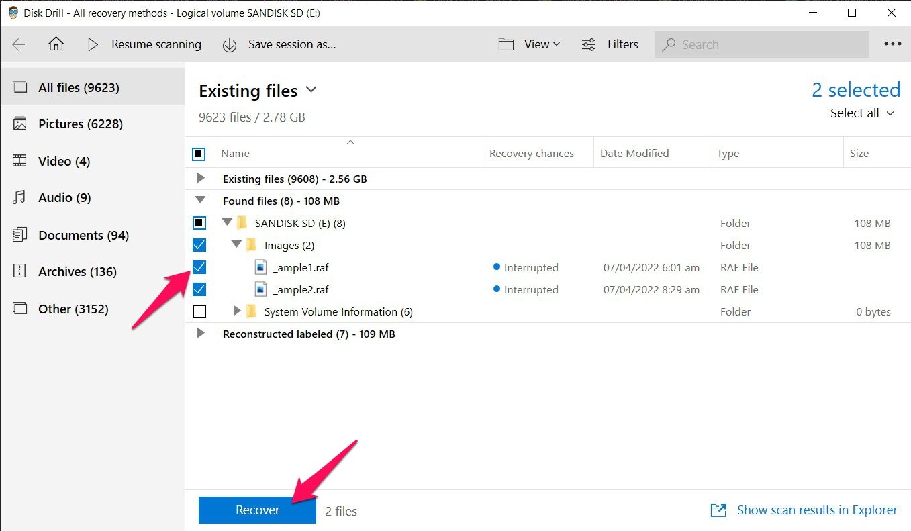Select Other (3152) category

tap(93, 309)
